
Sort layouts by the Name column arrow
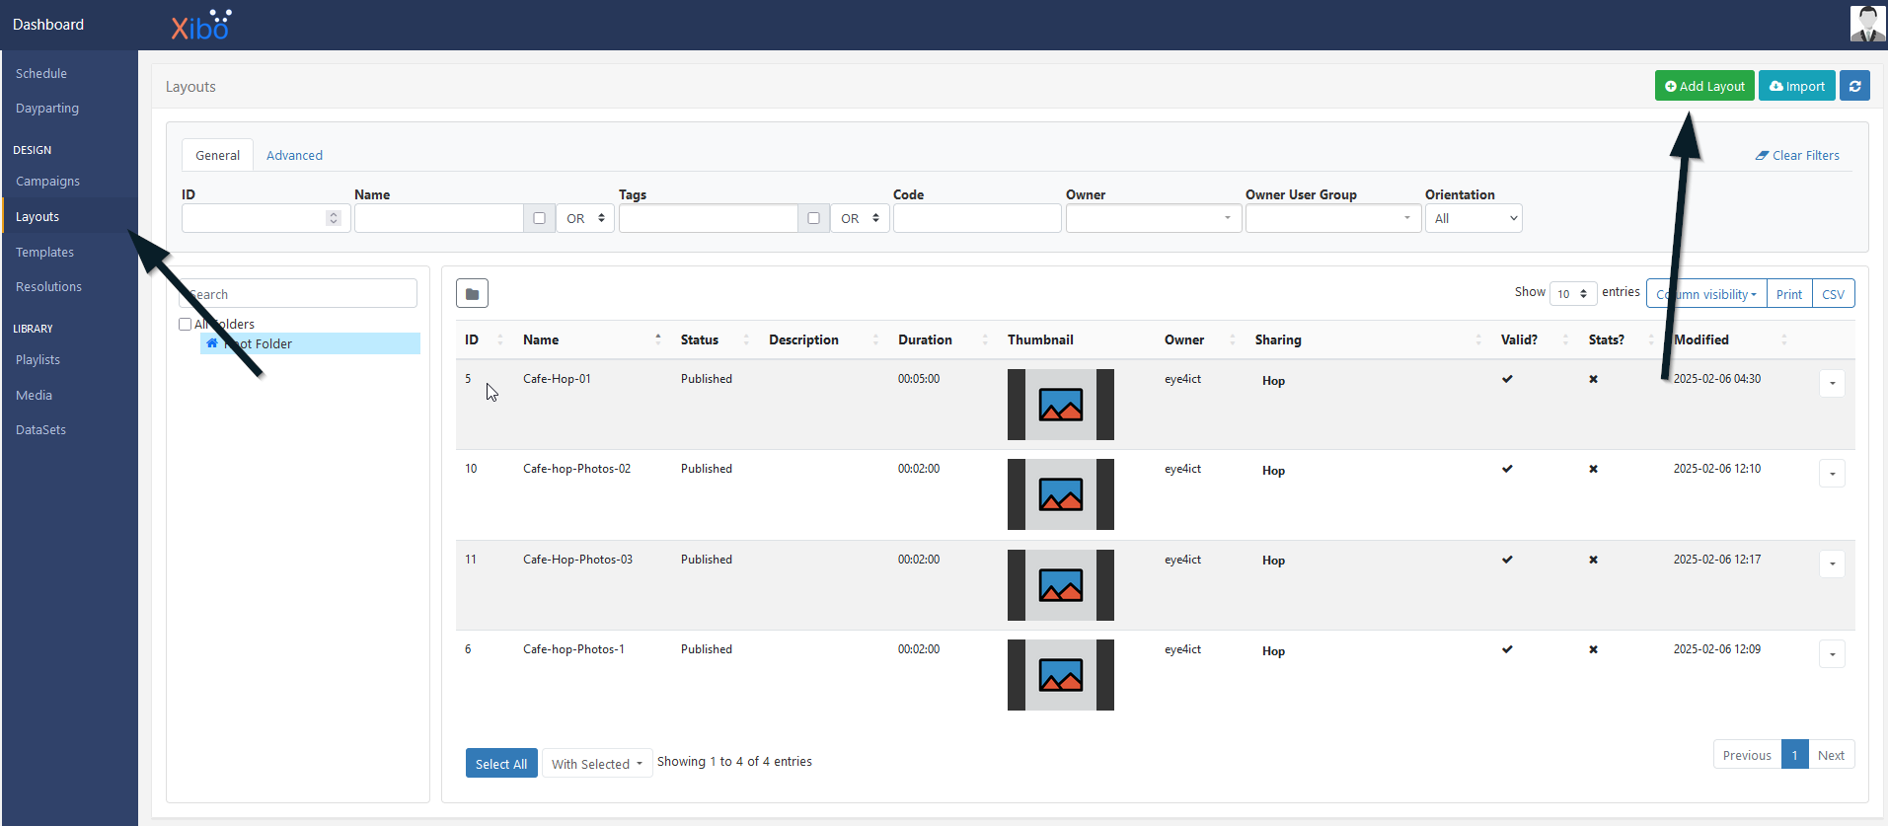point(658,339)
